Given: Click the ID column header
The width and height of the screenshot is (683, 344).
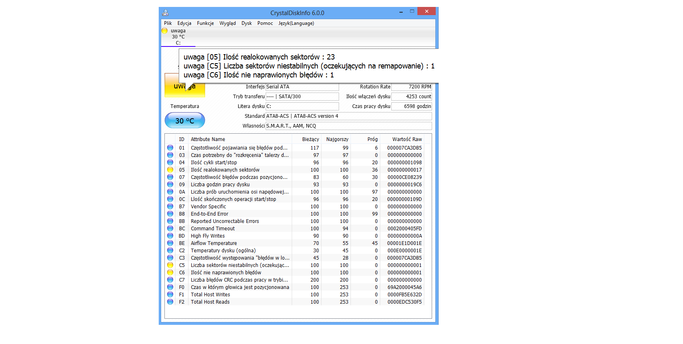Looking at the screenshot, I should pyautogui.click(x=182, y=139).
